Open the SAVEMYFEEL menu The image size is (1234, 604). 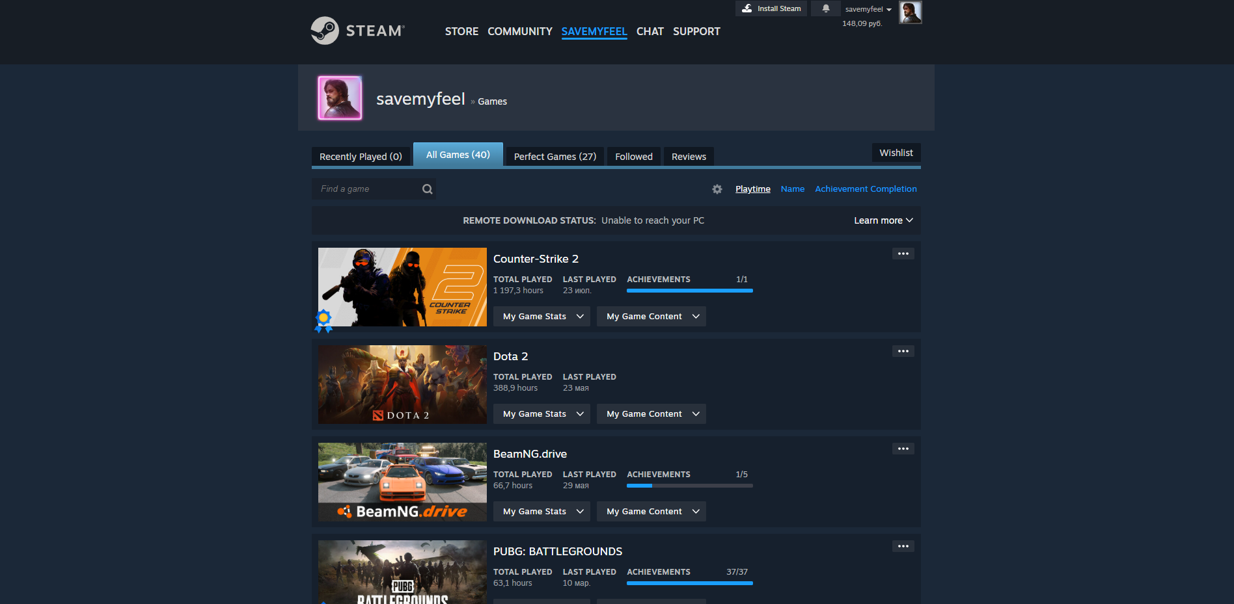pyautogui.click(x=594, y=31)
